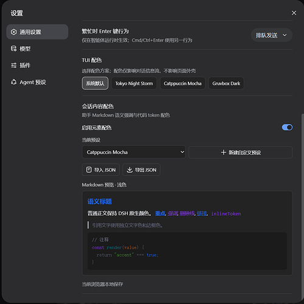Open the 排队发送 dropdown
Viewport: 304px width, 304px height.
pyautogui.click(x=271, y=35)
